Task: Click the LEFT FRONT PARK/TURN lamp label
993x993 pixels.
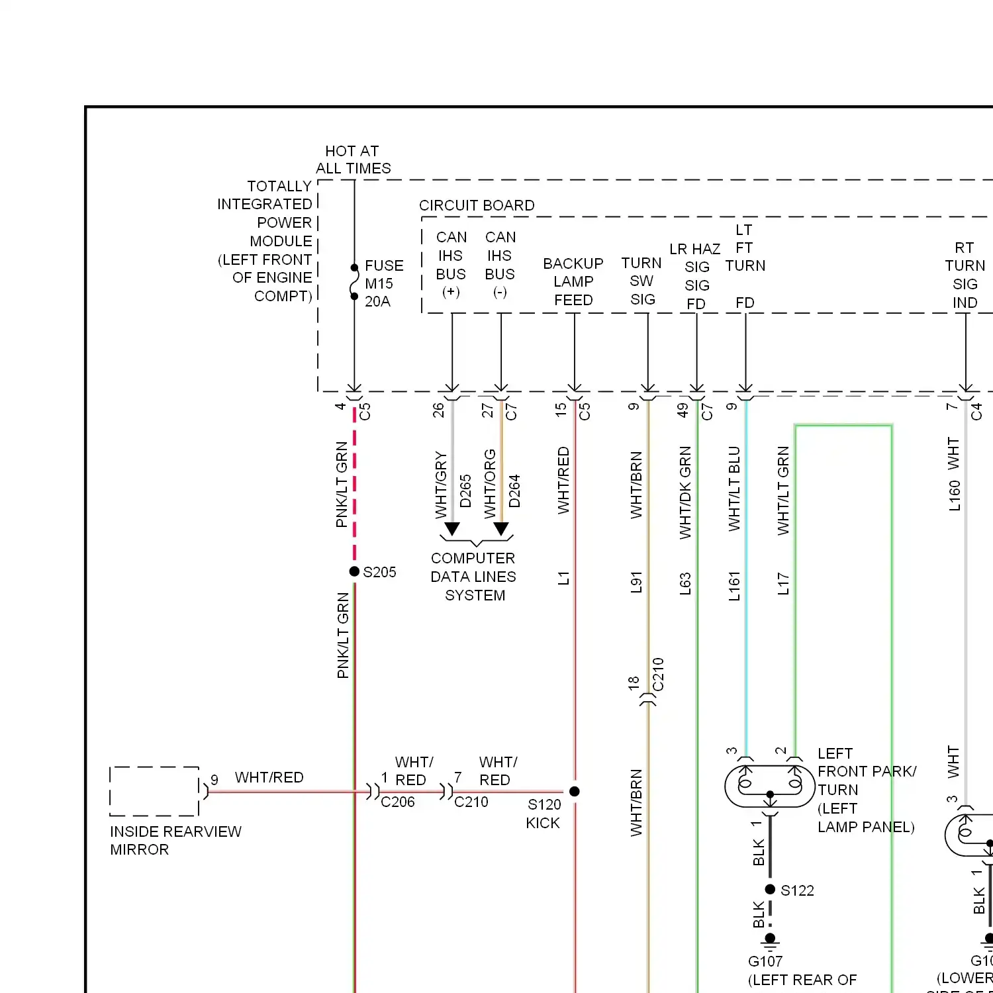Action: pyautogui.click(x=867, y=790)
